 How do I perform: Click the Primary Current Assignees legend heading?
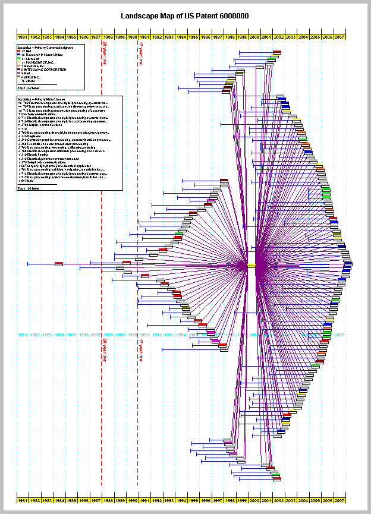45,48
